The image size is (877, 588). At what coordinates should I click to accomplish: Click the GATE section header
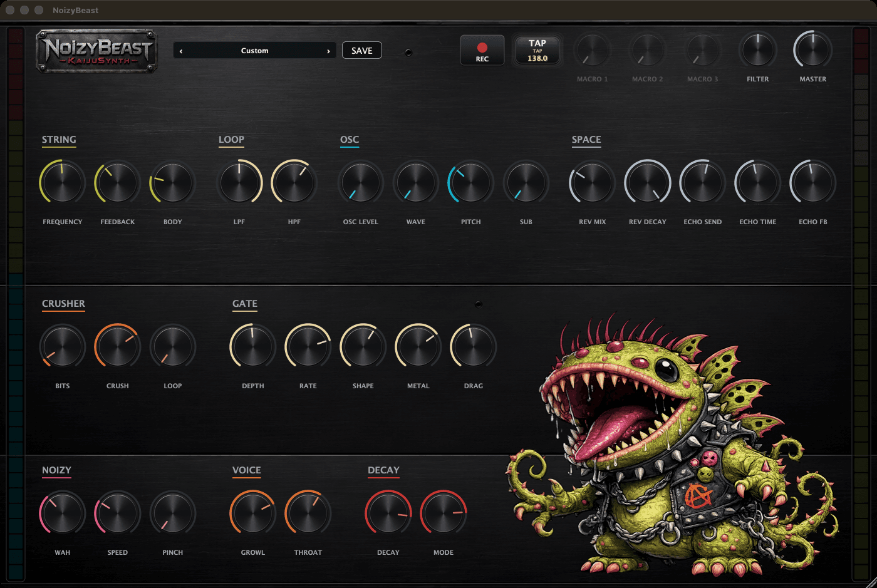click(245, 304)
